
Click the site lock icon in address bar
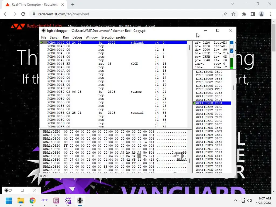click(x=34, y=14)
